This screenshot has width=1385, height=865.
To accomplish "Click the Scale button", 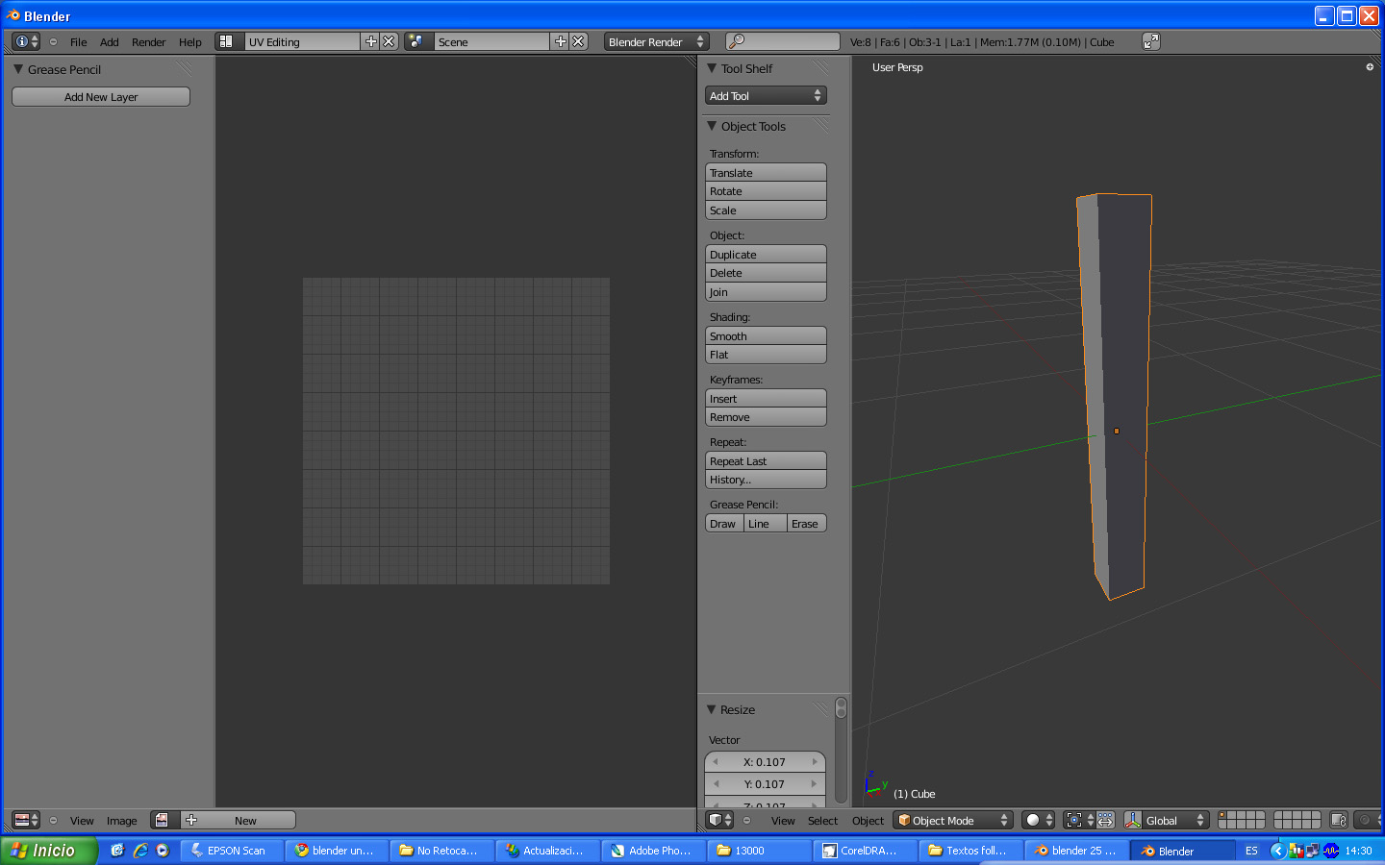I will pos(766,210).
